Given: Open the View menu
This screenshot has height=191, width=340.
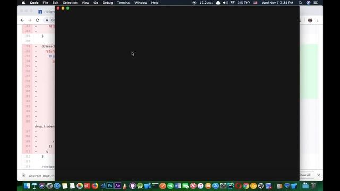Looking at the screenshot, I should [86, 3].
